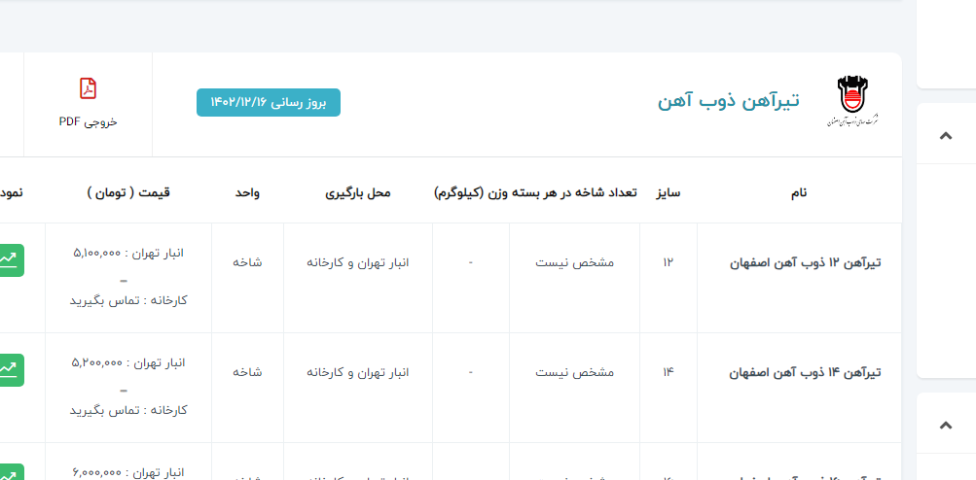Image resolution: width=976 pixels, height=480 pixels.
Task: Collapse the upper sidebar panel chevron
Action: [x=945, y=134]
